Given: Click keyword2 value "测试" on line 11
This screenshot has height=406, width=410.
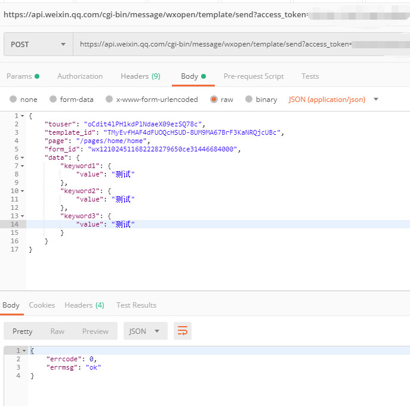Looking at the screenshot, I should pos(123,199).
